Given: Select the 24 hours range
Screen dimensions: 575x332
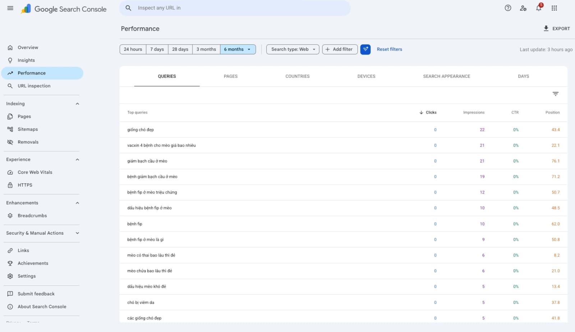Looking at the screenshot, I should tap(133, 49).
